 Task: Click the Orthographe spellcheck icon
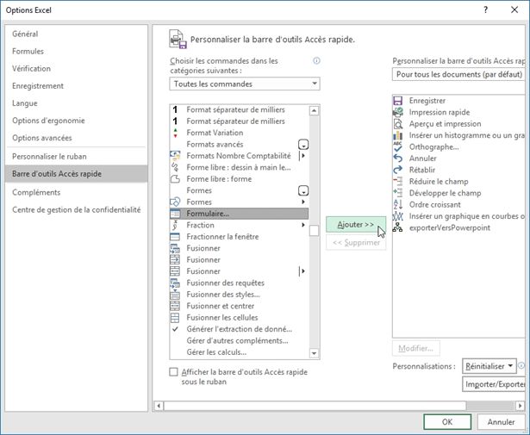398,147
